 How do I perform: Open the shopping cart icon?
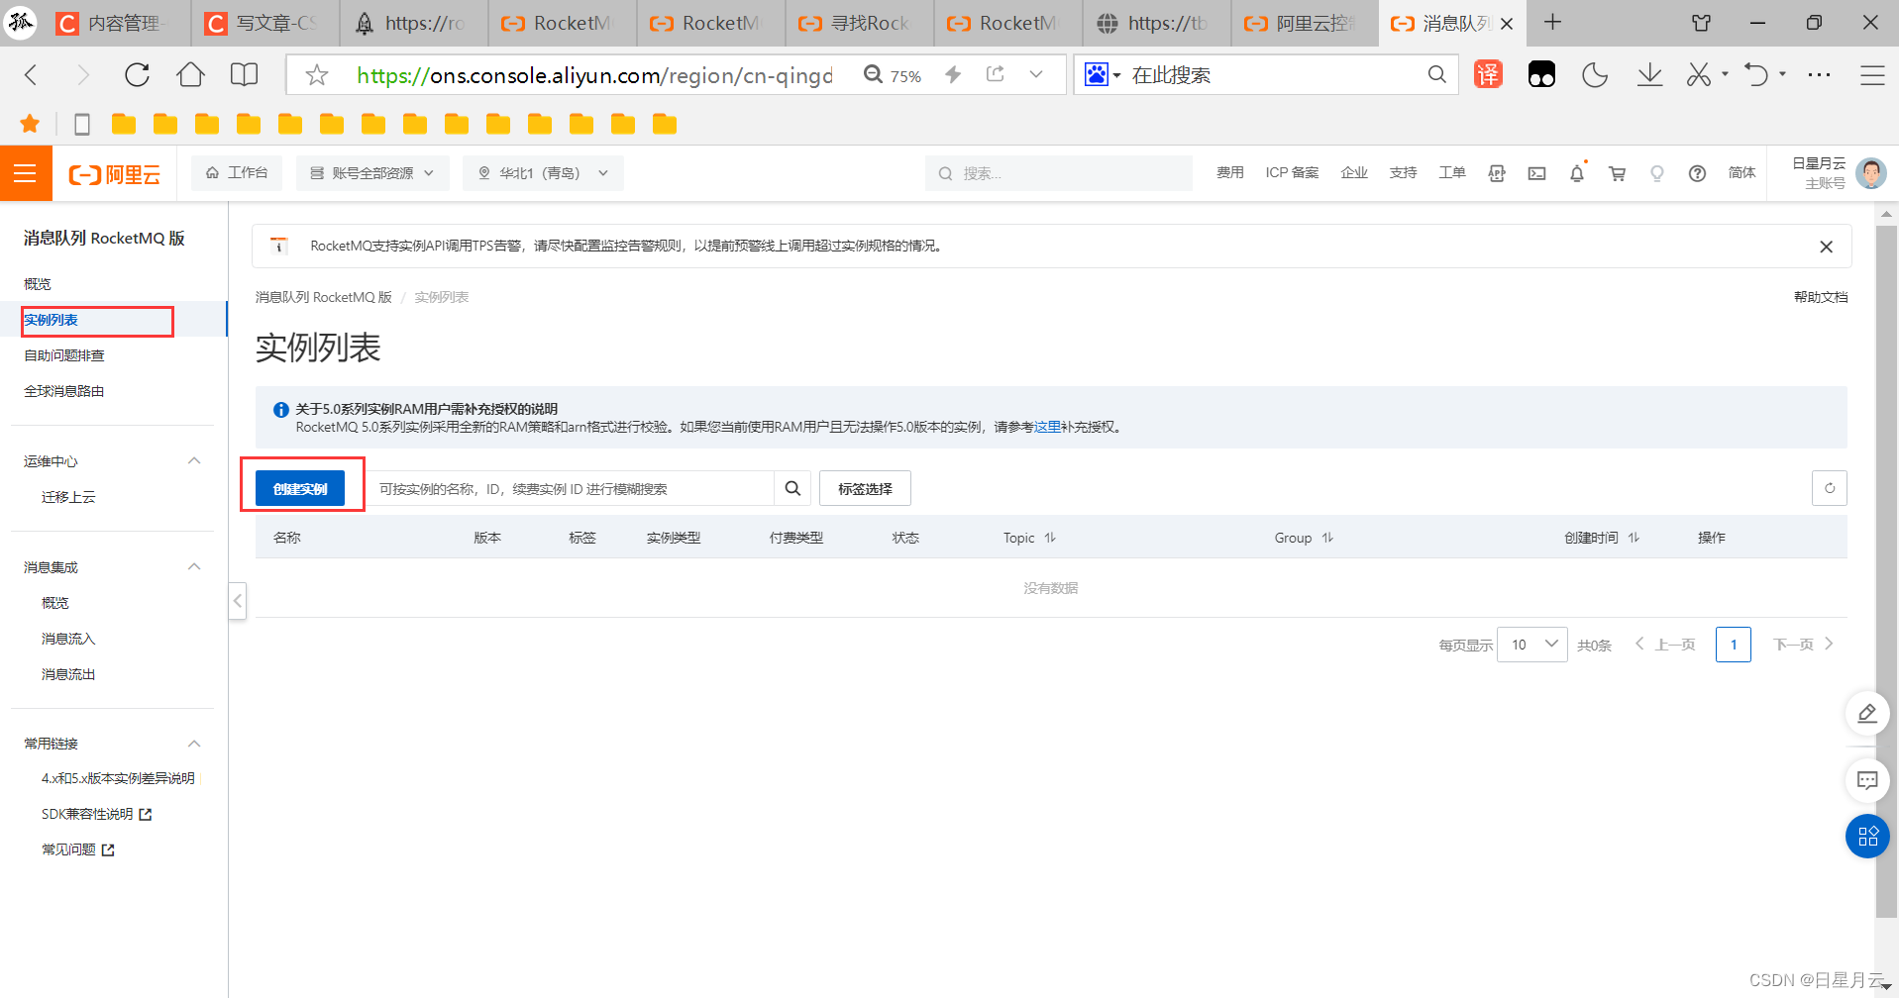click(x=1618, y=173)
